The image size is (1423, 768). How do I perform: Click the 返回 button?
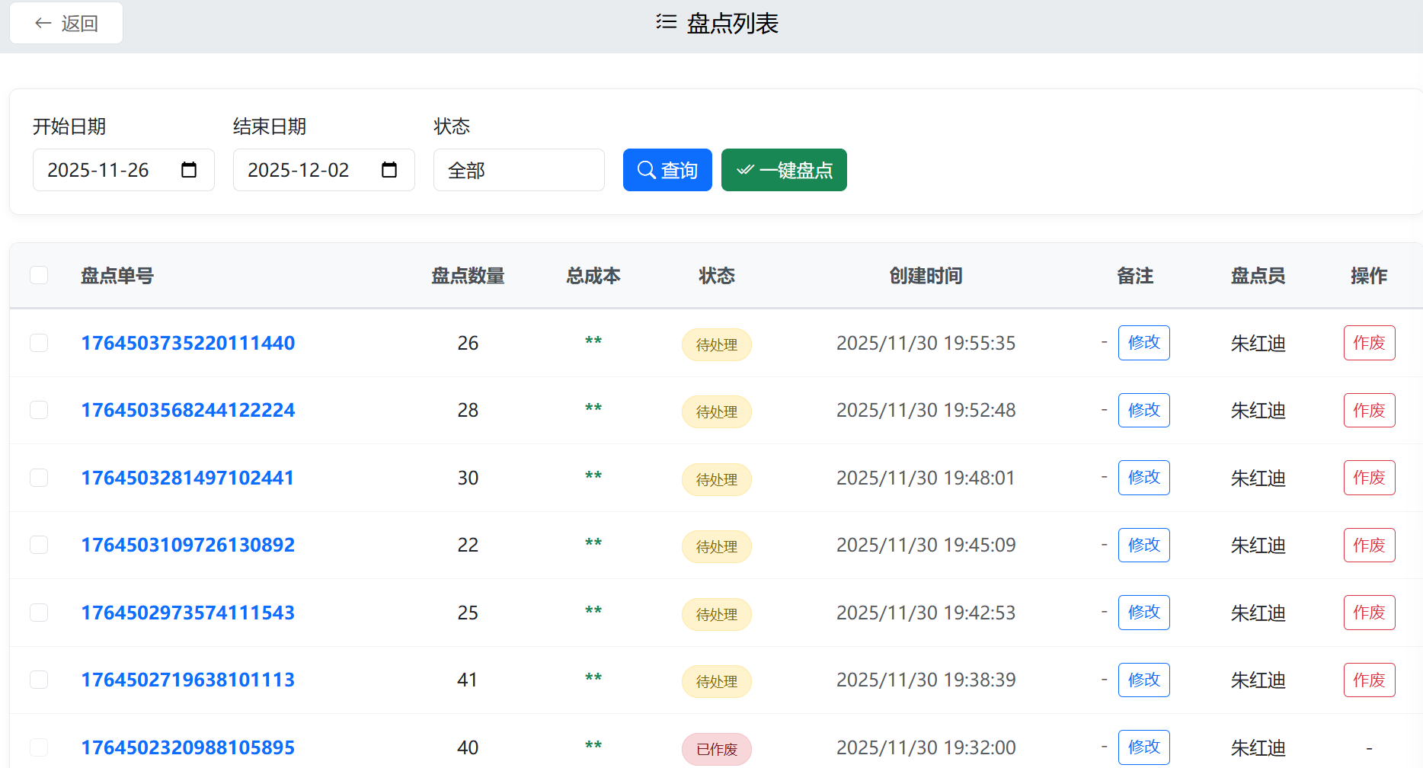[x=66, y=23]
